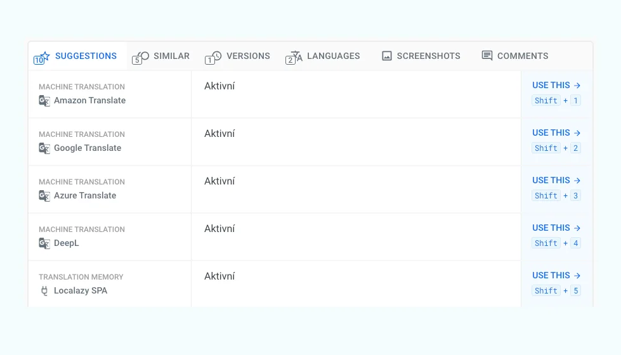Use this Amazon Translate suggestion
The width and height of the screenshot is (621, 355).
[x=556, y=85]
